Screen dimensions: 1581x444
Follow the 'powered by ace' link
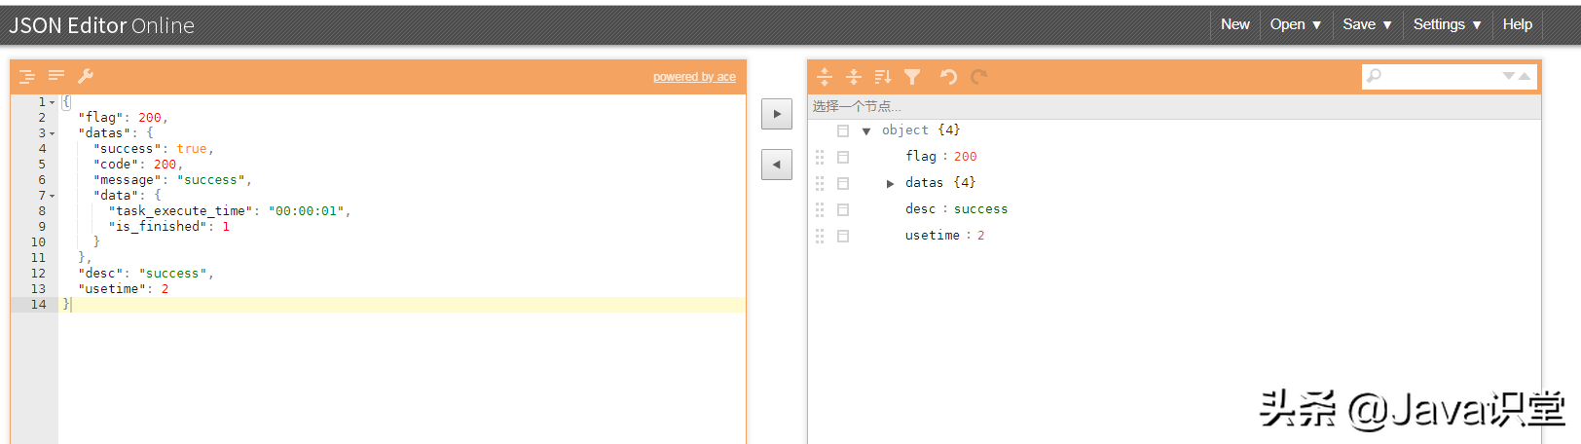pos(694,77)
